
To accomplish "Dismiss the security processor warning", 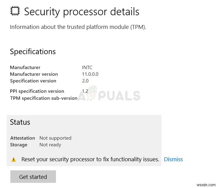I will point(173,159).
